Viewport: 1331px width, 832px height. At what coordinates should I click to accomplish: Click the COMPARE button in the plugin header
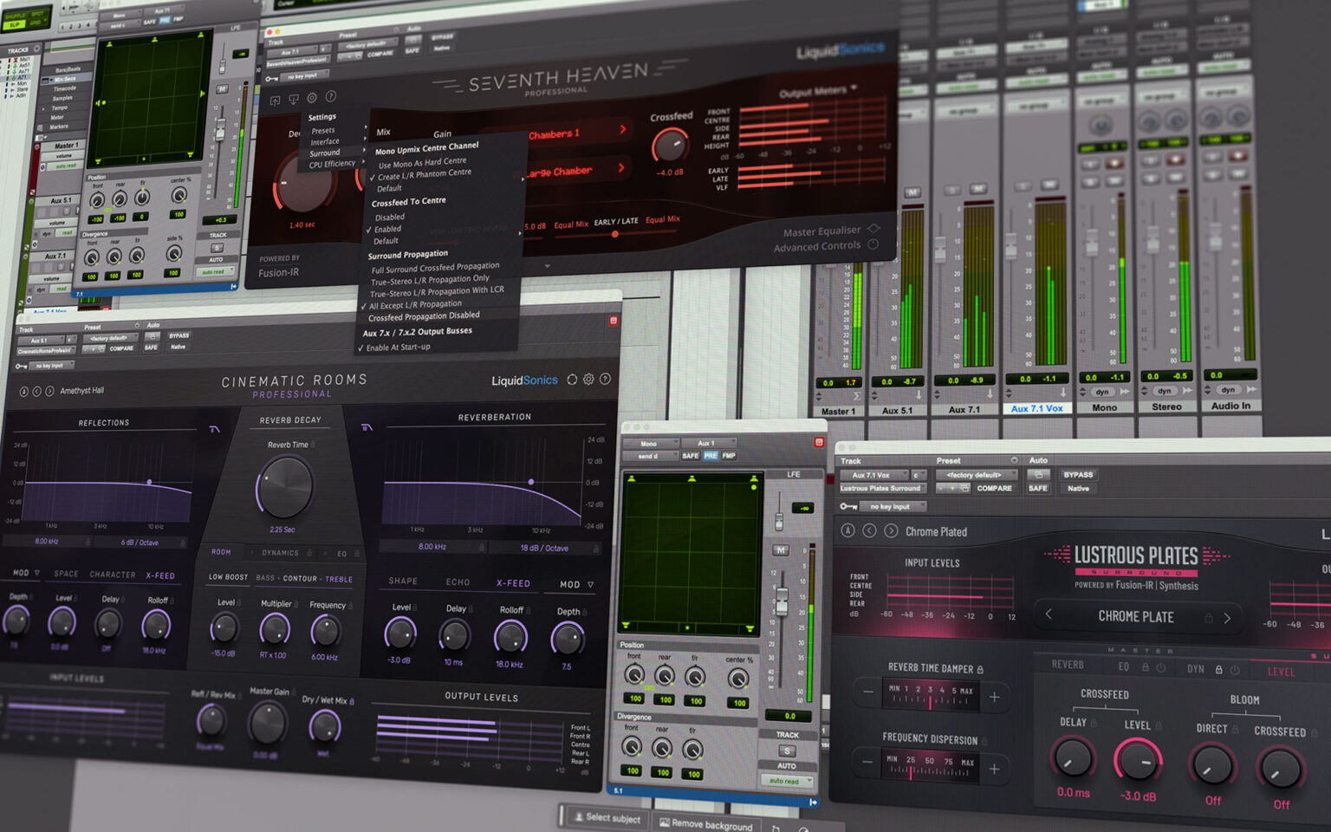click(994, 488)
